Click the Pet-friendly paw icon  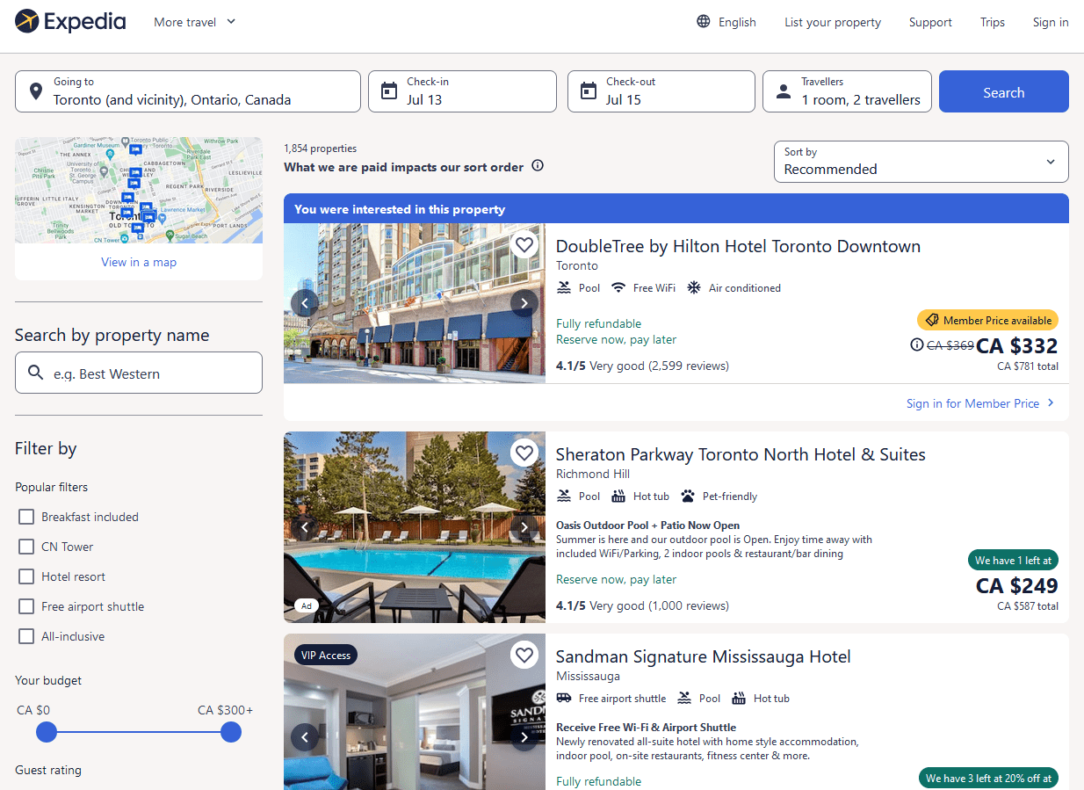688,496
